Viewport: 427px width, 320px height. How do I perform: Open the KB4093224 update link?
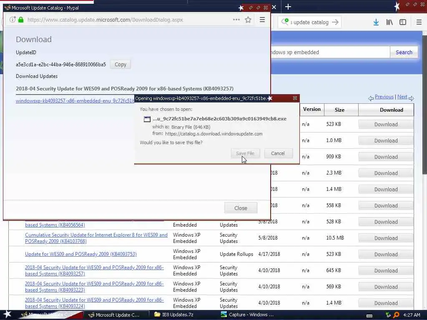click(x=94, y=303)
